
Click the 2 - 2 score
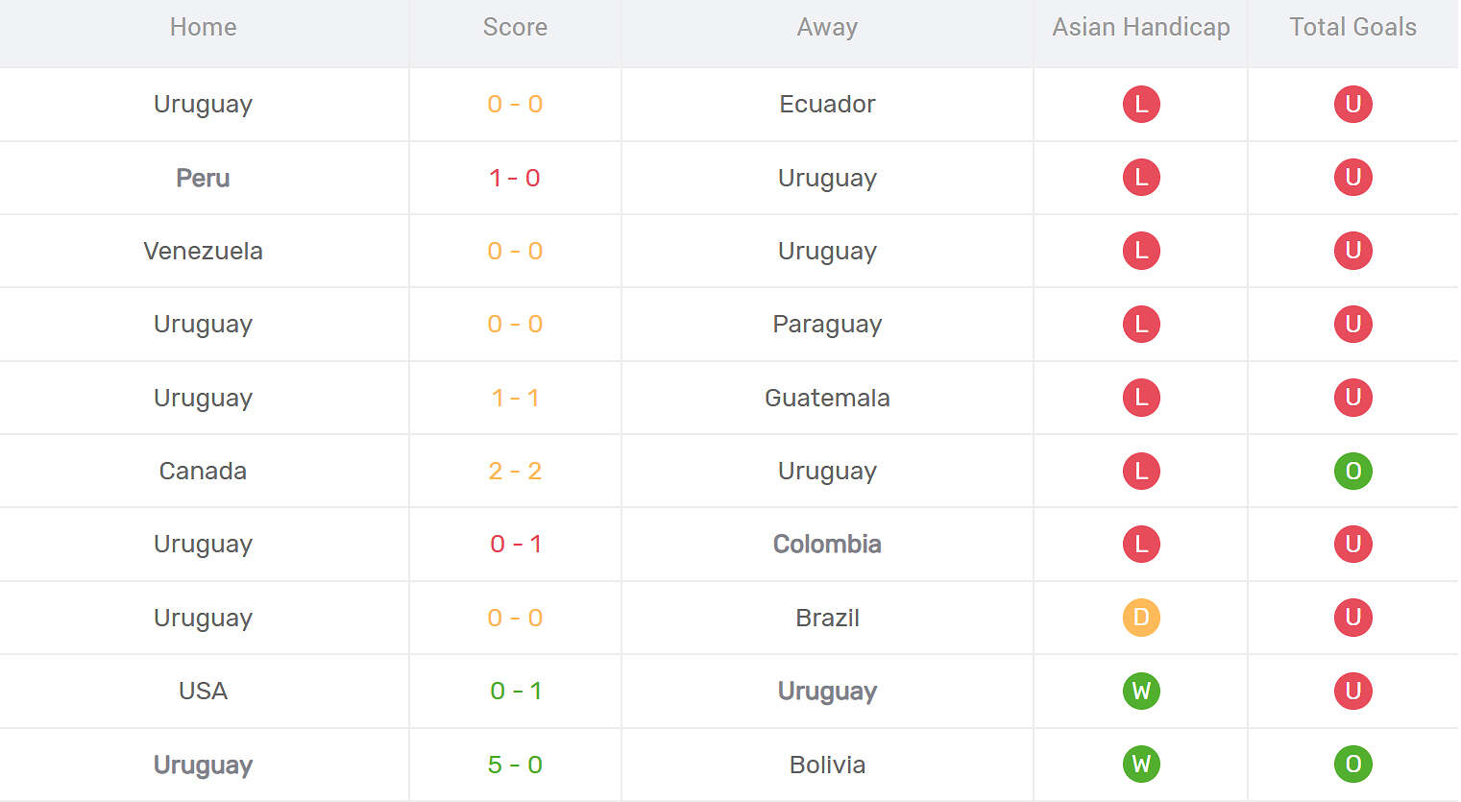515,471
